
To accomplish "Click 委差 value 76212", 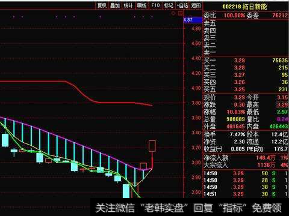I will point(280,16).
